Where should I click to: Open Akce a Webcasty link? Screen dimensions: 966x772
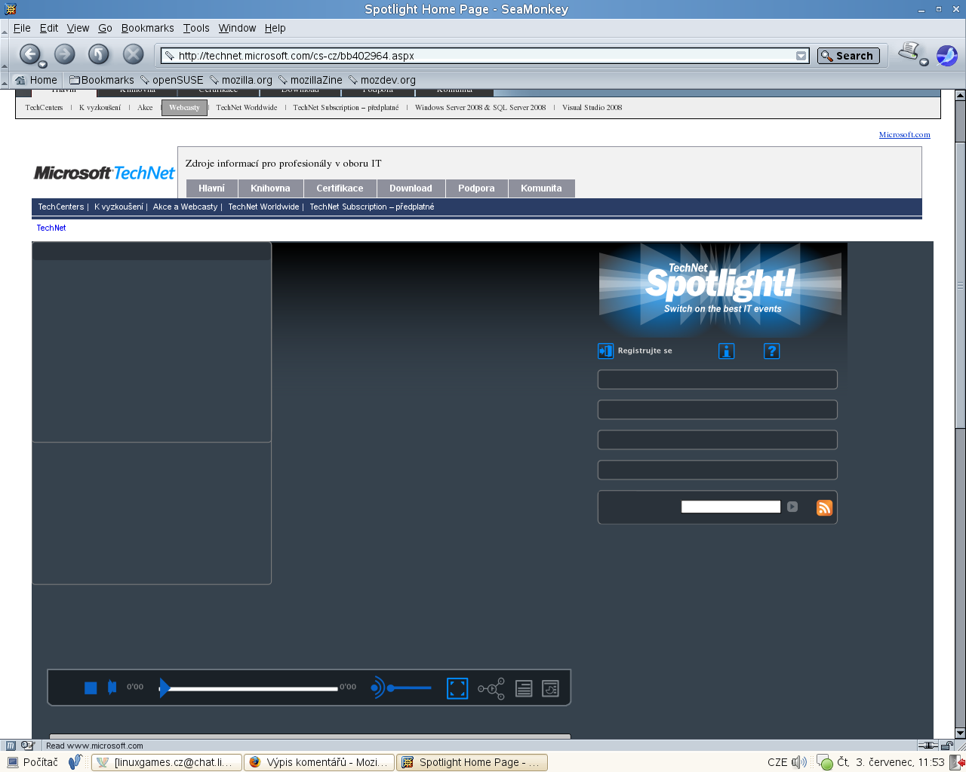tap(185, 207)
